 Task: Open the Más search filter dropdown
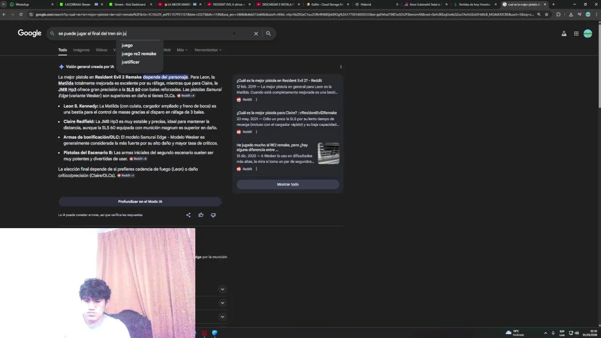pyautogui.click(x=182, y=50)
